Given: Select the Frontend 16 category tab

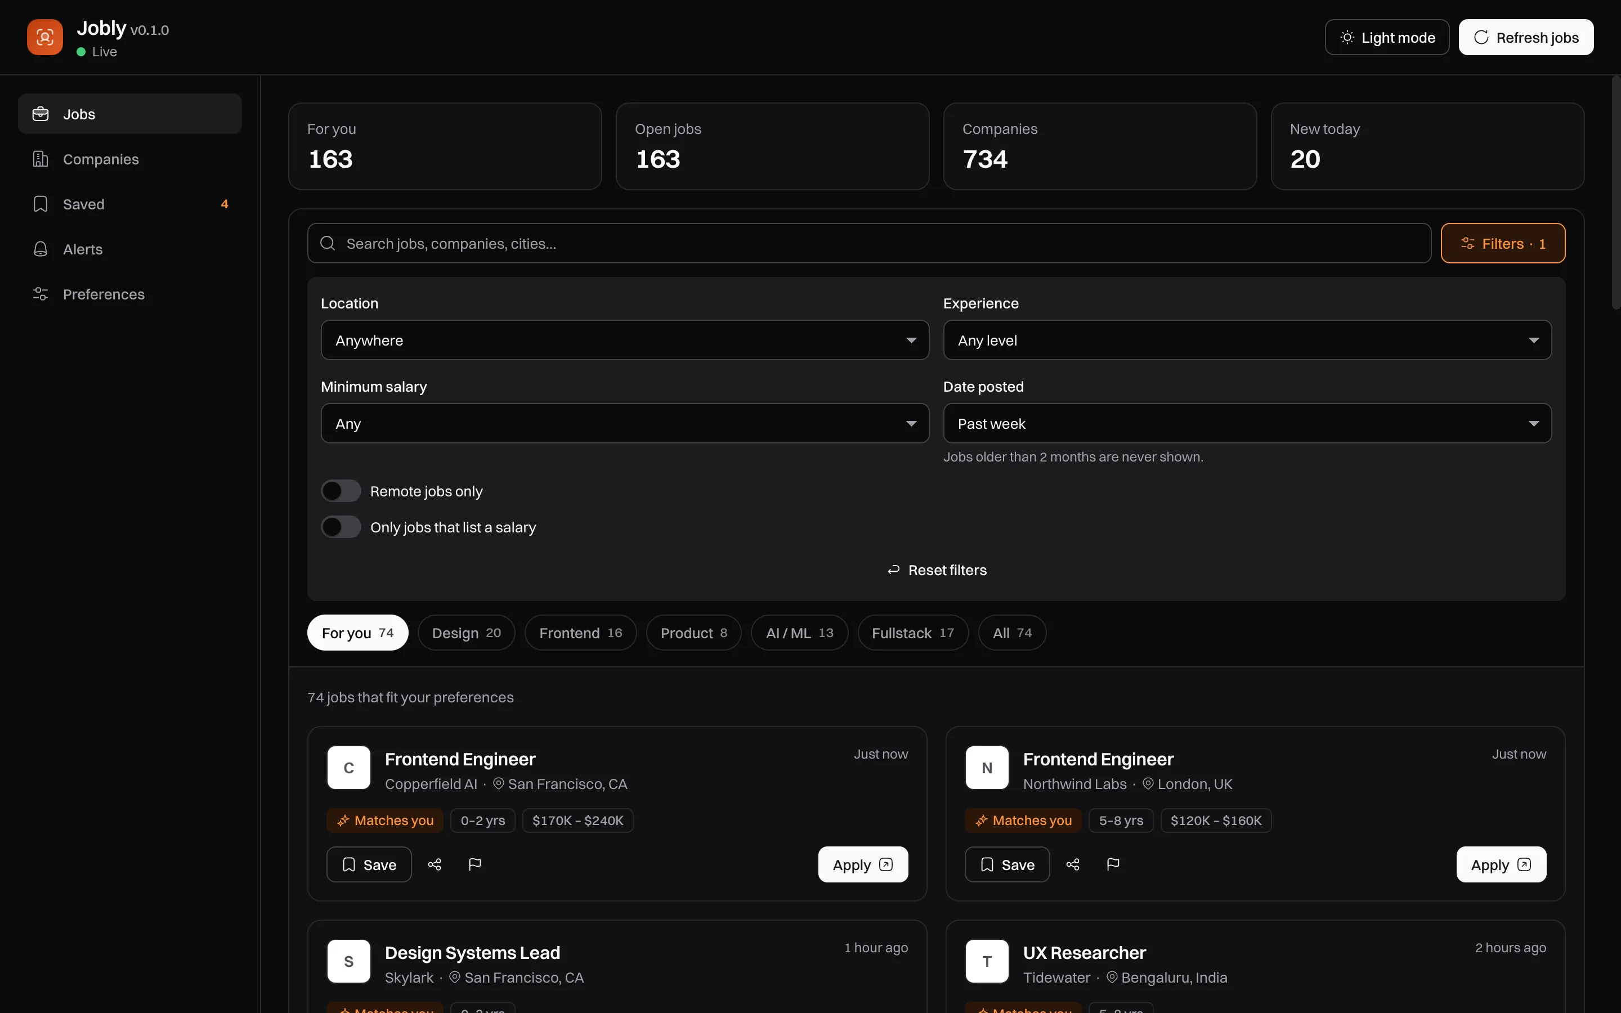Looking at the screenshot, I should point(580,633).
